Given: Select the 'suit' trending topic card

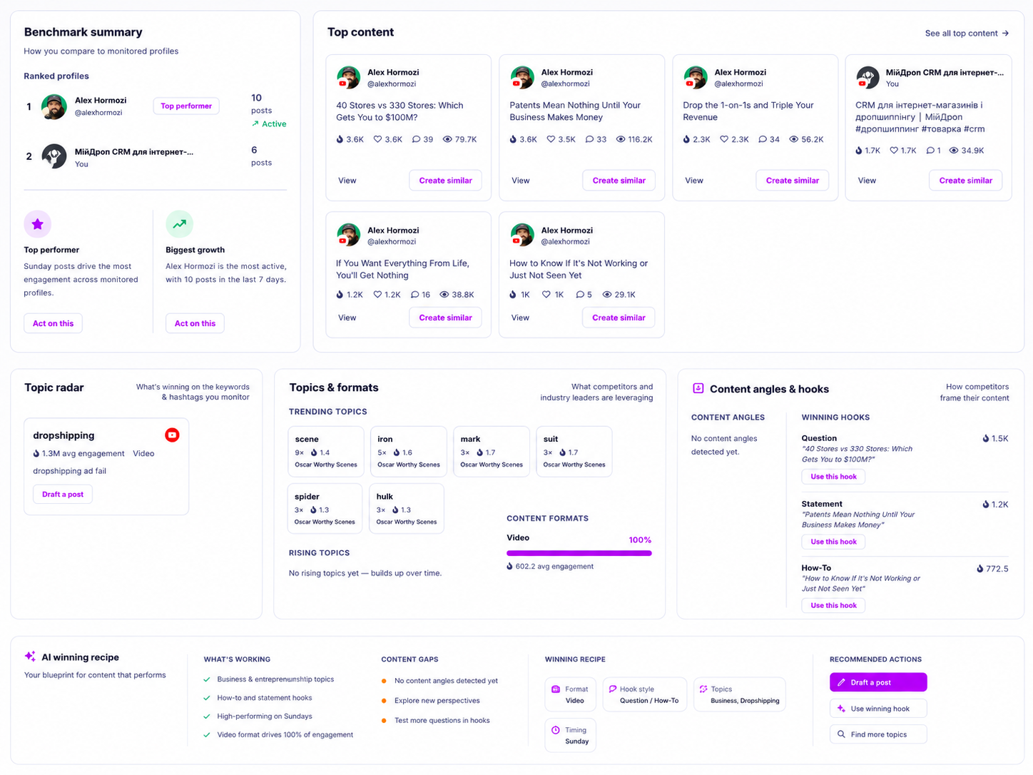Looking at the screenshot, I should coord(574,452).
